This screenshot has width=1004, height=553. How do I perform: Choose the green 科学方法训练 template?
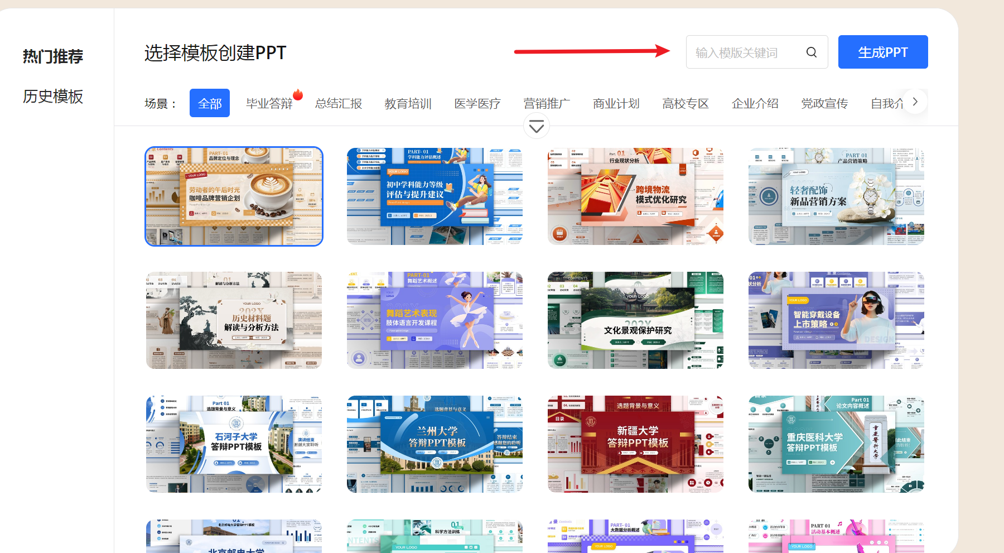(435, 536)
